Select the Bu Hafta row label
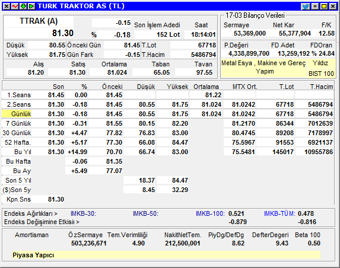 18,161
